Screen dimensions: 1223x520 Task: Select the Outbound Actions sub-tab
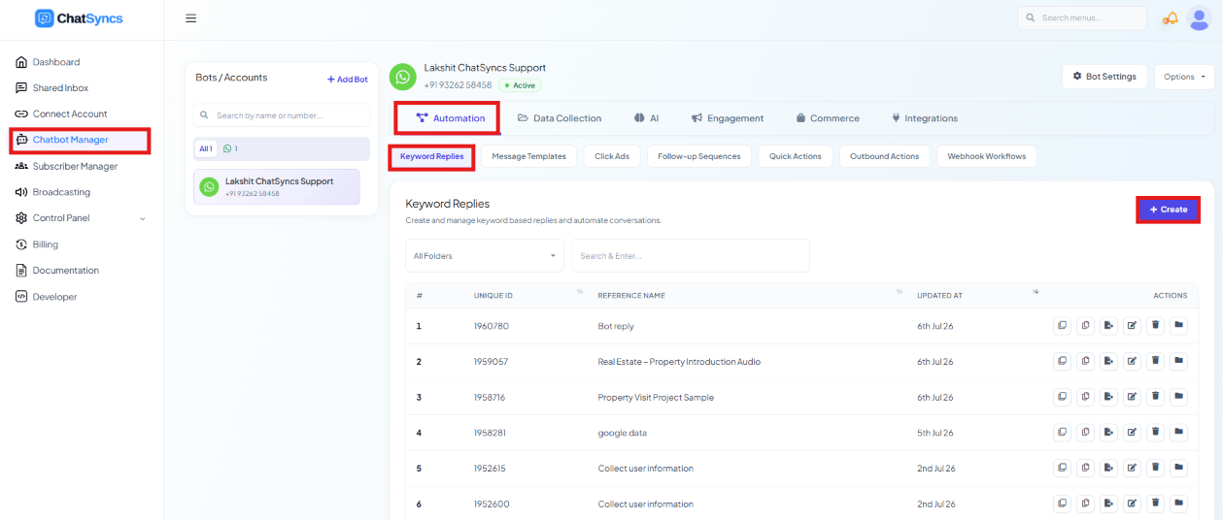coord(885,156)
